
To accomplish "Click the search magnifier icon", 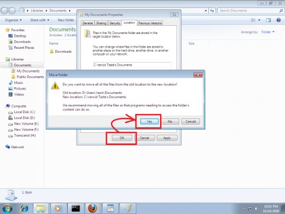I will [281, 10].
